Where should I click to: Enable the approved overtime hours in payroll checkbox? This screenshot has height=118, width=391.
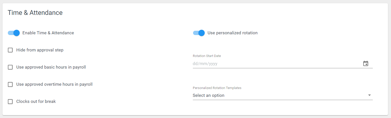point(10,84)
